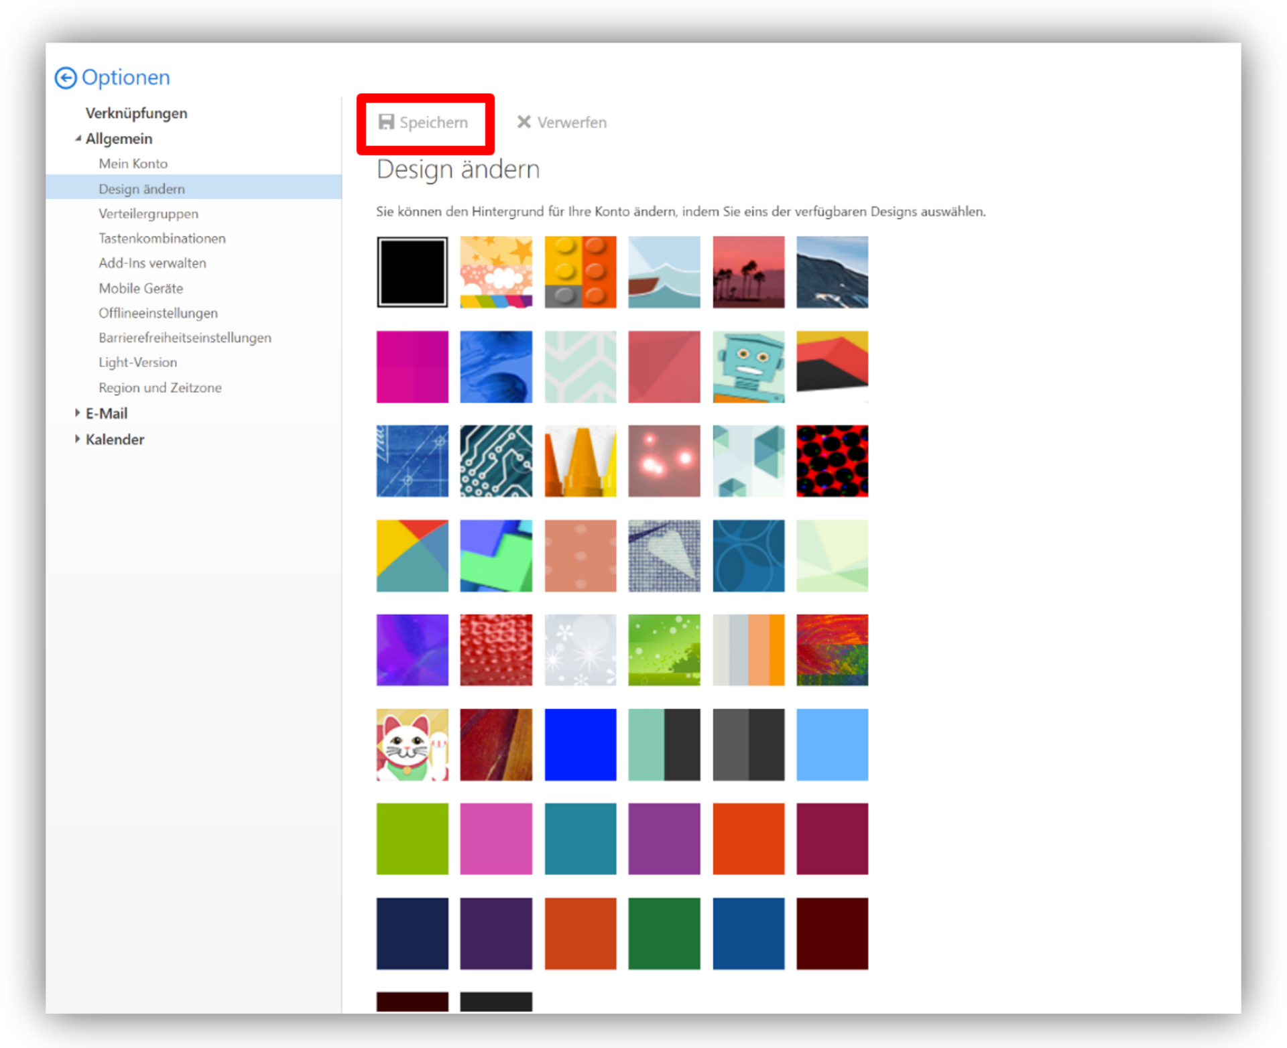Screen dimensions: 1287x1048
Task: Choose the mint chevron pattern theme
Action: click(580, 367)
